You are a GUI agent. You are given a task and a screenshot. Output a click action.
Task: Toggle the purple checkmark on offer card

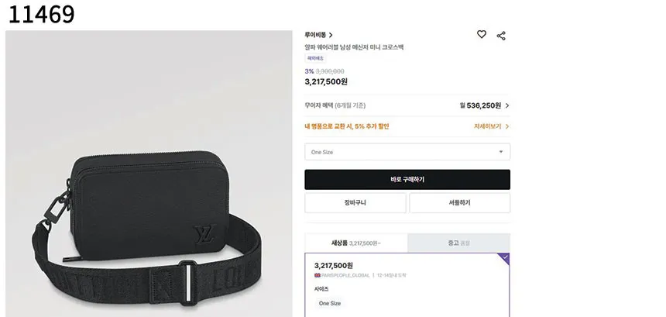click(x=505, y=257)
